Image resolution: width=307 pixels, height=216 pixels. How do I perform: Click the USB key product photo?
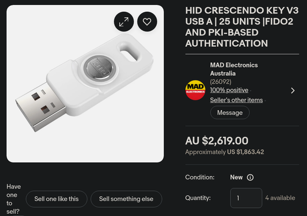(x=85, y=84)
